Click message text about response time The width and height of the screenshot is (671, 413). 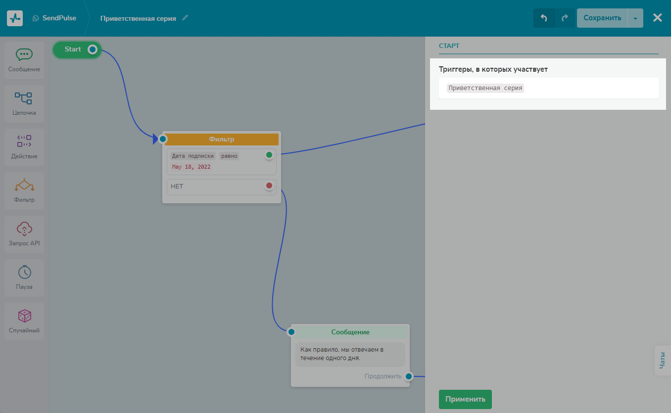(350, 354)
